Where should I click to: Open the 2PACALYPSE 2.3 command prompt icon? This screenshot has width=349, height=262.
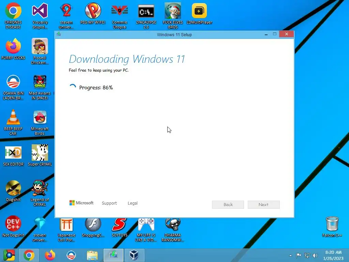tap(146, 16)
